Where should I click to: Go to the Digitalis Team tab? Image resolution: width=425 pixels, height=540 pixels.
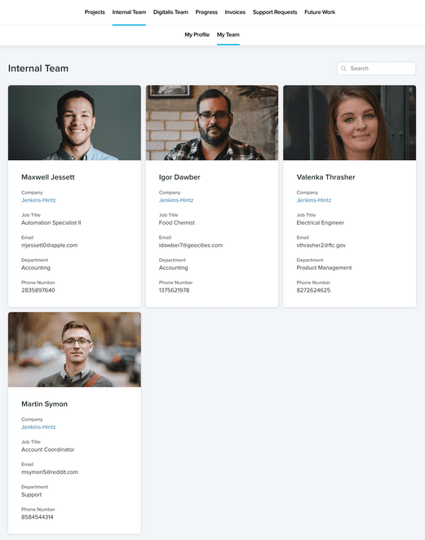170,12
